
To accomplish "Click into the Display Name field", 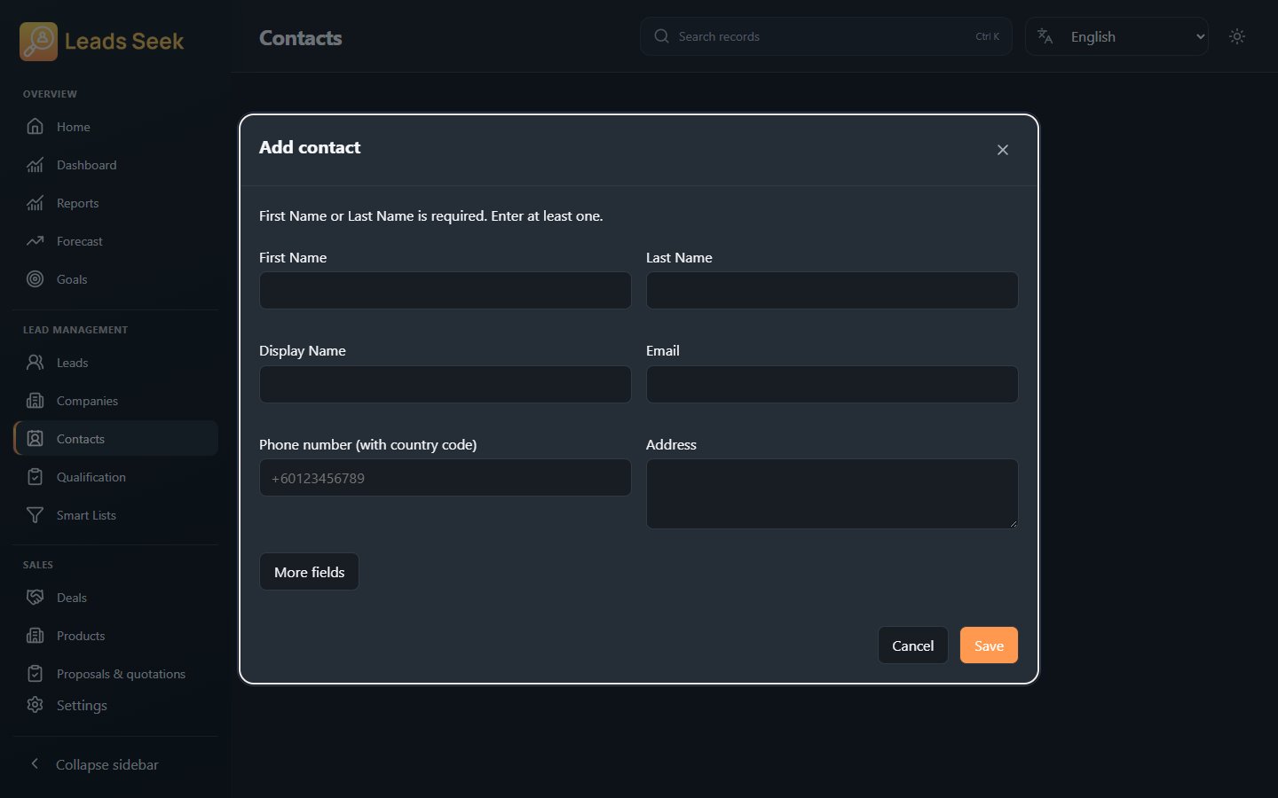I will (445, 384).
